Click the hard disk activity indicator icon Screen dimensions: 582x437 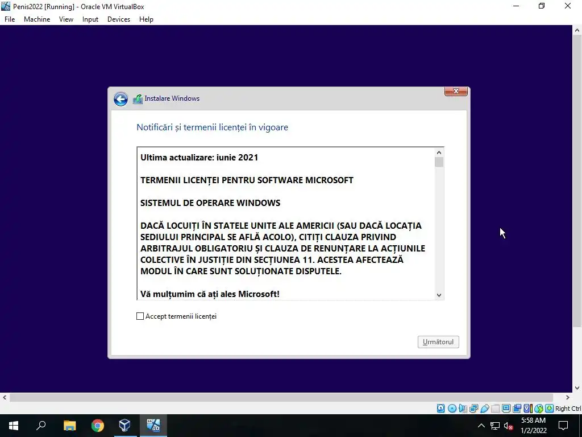[440, 409]
